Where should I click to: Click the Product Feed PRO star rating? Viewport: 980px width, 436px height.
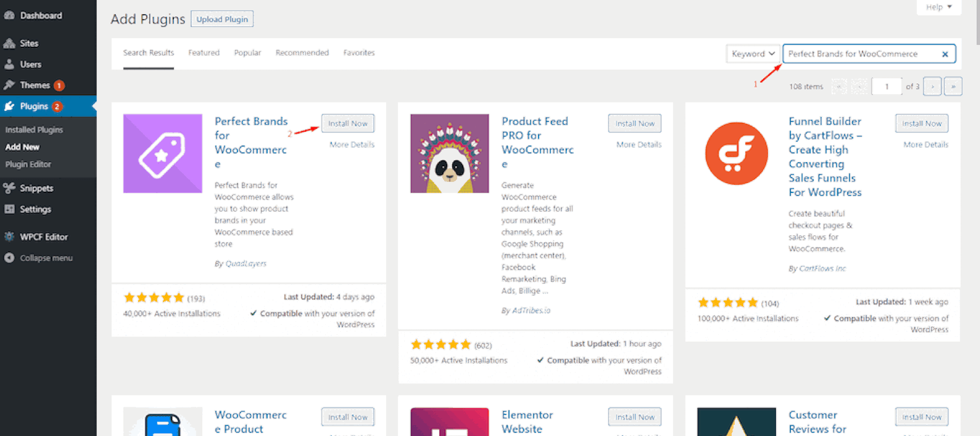click(x=441, y=345)
